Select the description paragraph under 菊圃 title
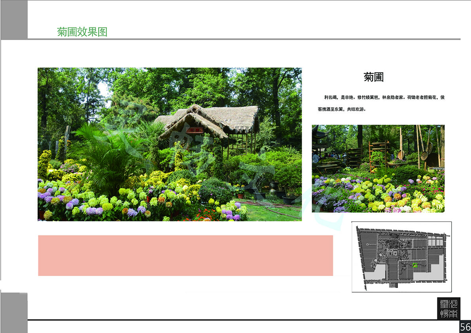The image size is (471, 333). (x=381, y=103)
